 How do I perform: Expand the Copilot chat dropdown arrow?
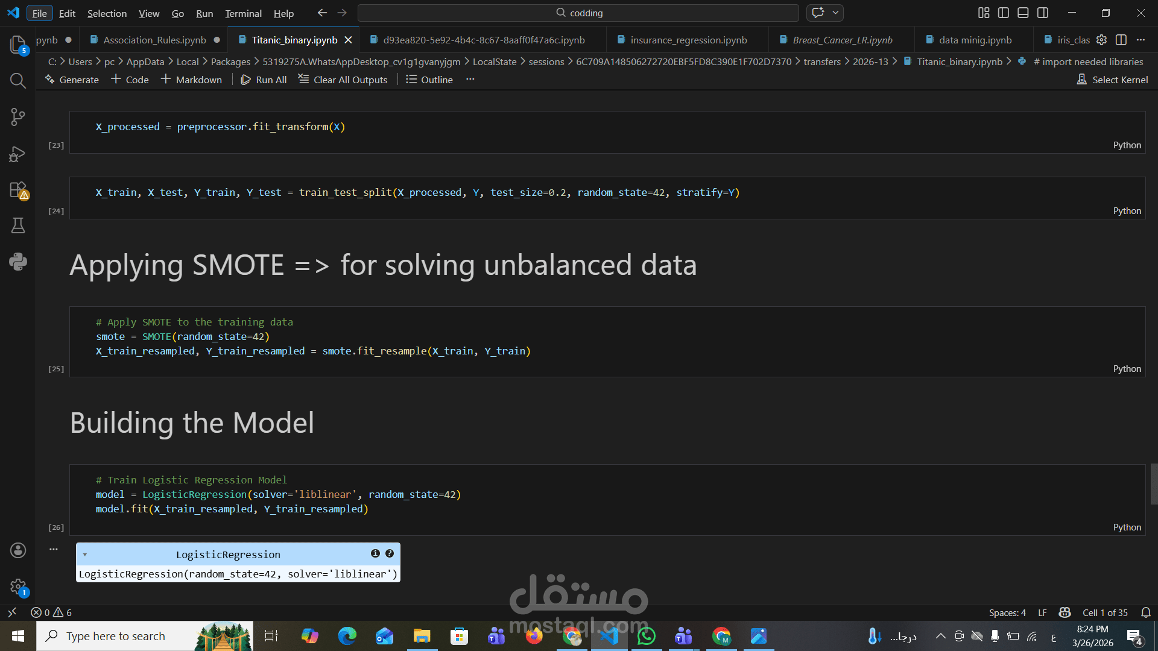point(836,13)
